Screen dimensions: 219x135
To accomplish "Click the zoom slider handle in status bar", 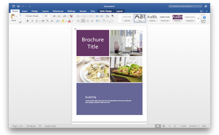I will tap(188, 126).
